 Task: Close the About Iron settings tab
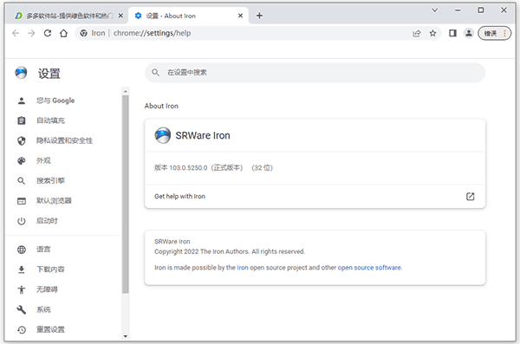240,16
